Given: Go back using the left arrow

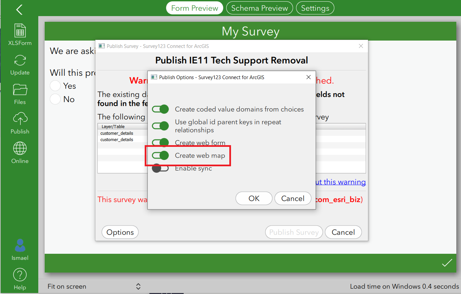Looking at the screenshot, I should pyautogui.click(x=19, y=9).
